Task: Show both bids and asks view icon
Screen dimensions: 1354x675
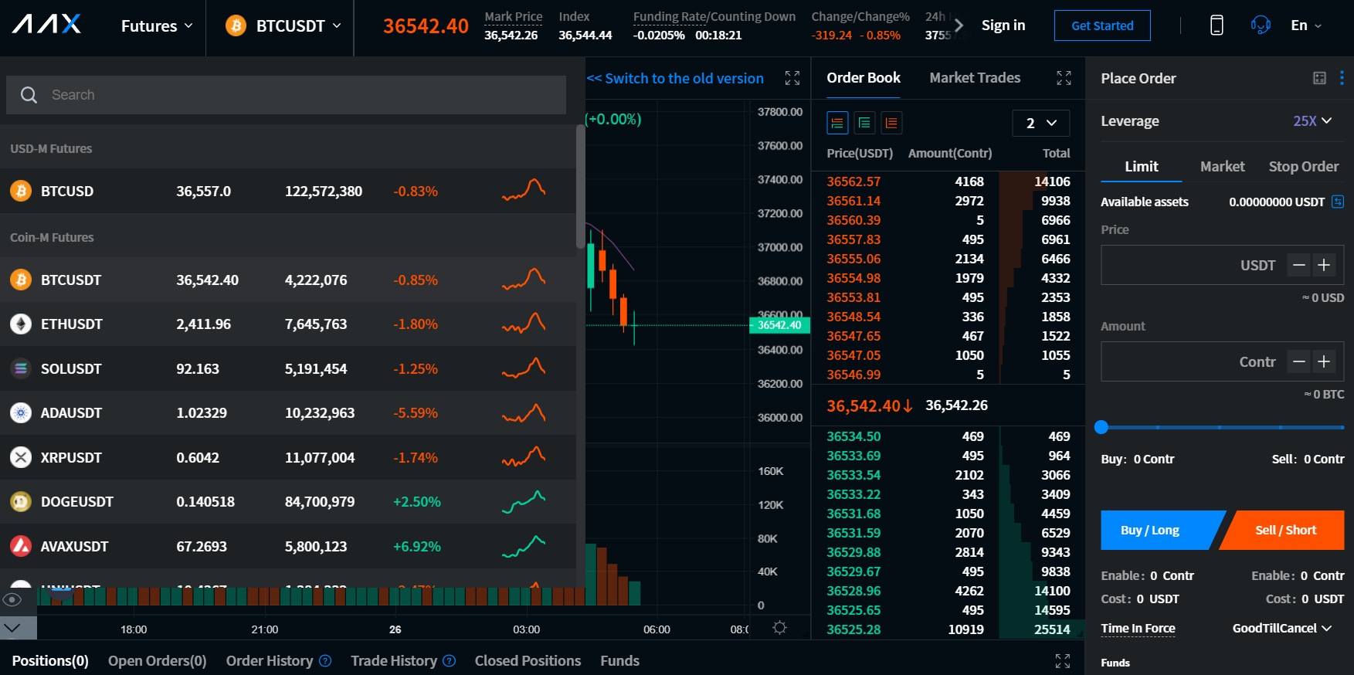Action: (x=837, y=123)
